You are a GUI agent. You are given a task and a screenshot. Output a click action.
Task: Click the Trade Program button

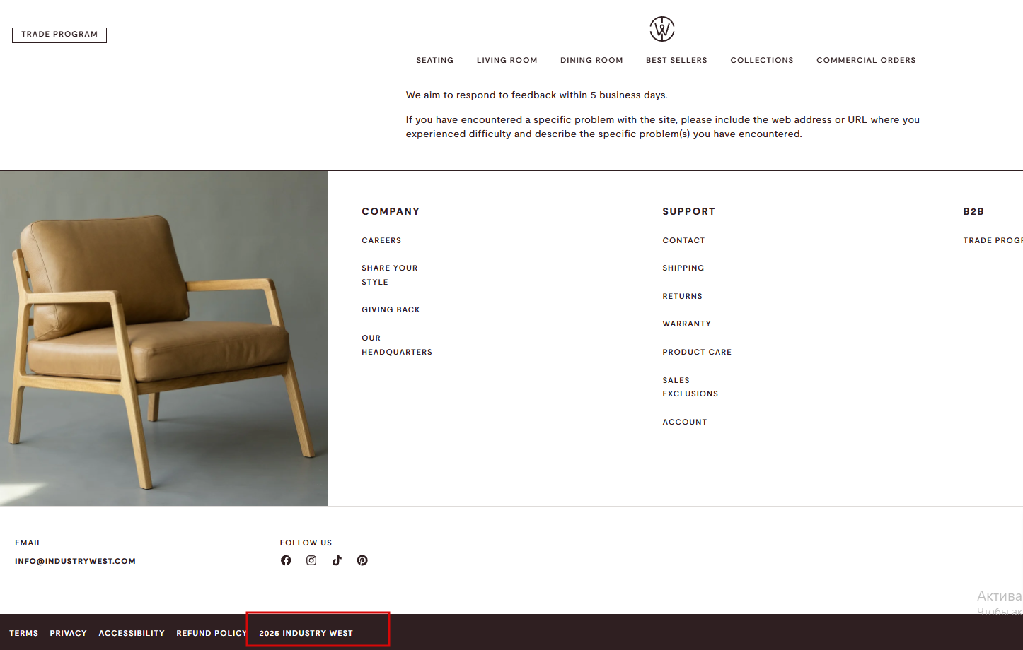59,35
